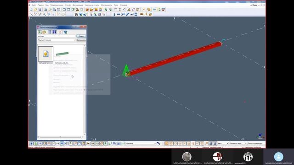Toggle the orange arrow snap switch
This screenshot has width=294, height=165.
(206, 143)
